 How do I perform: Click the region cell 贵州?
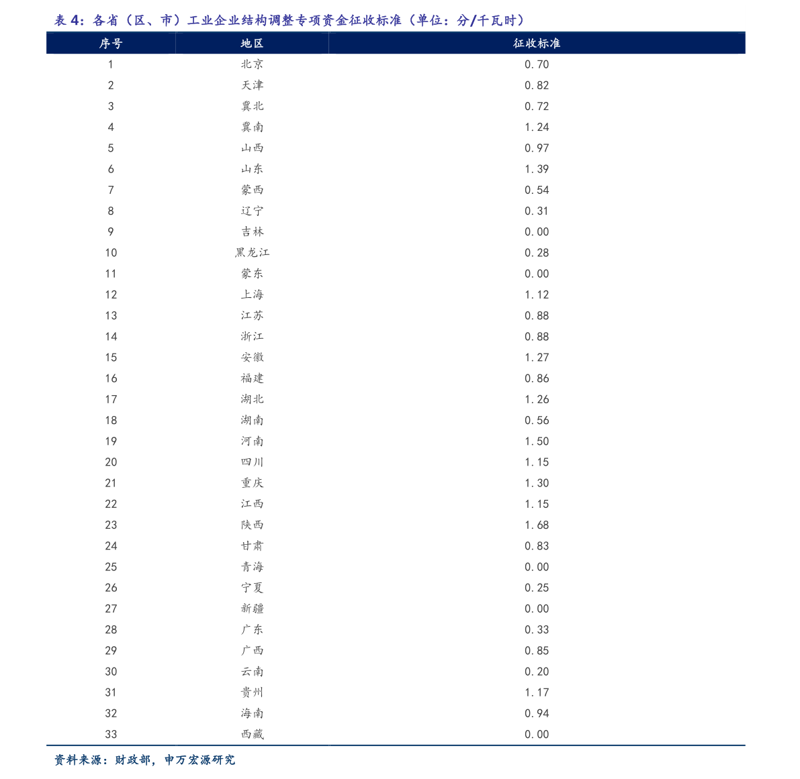[x=252, y=692]
